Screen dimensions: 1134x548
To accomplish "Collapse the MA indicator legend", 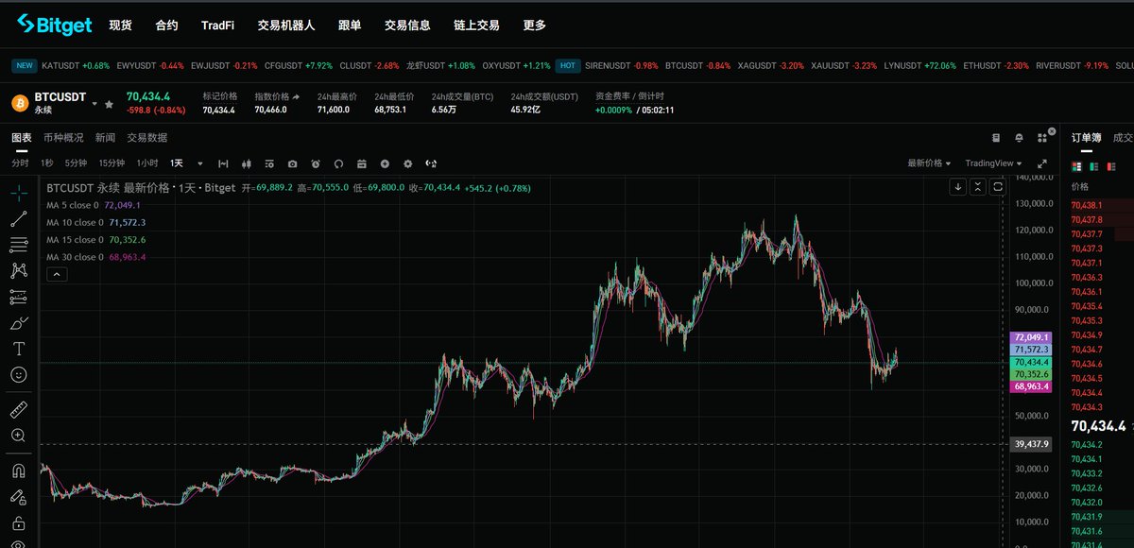I will pyautogui.click(x=57, y=274).
